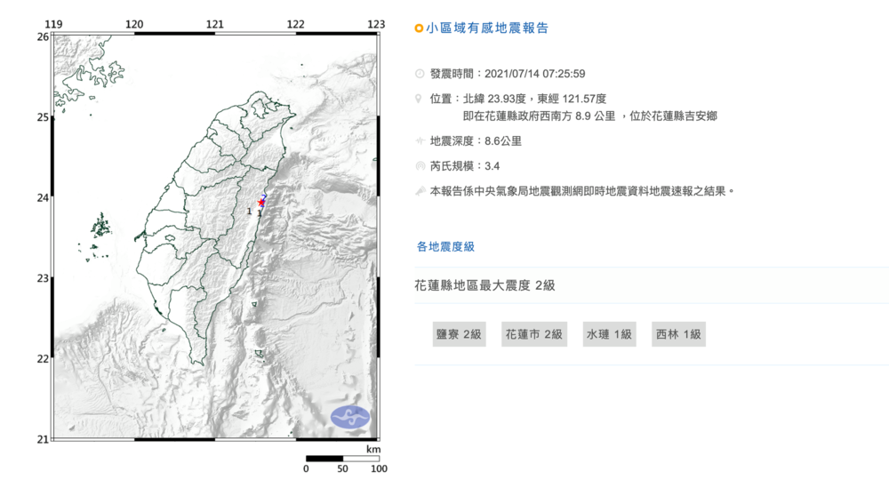The image size is (889, 504).
Task: Select the 花蓮市 2級 station button
Action: pos(533,334)
